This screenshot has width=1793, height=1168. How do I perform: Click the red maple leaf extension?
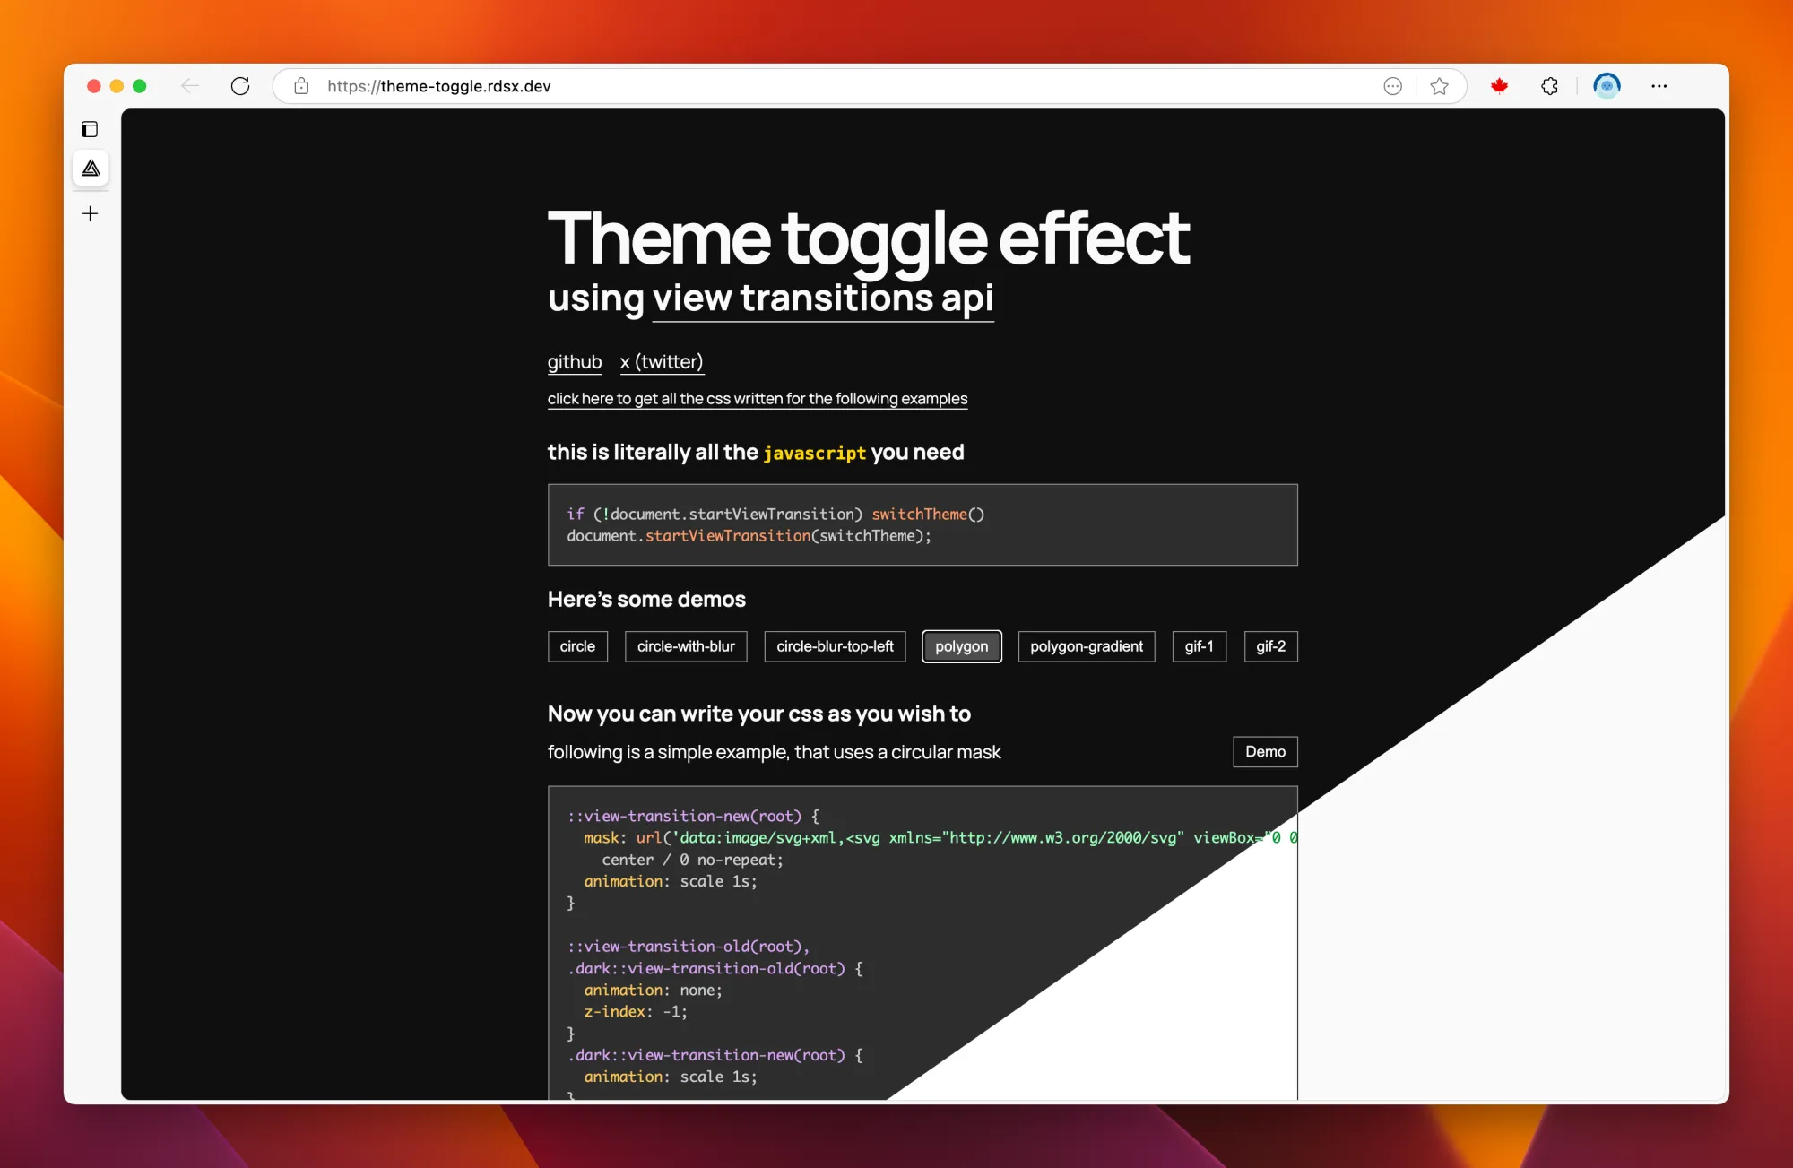tap(1499, 86)
